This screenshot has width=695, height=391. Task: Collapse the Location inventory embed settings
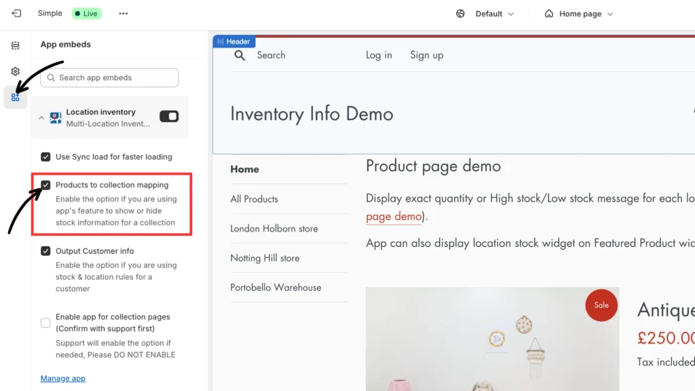(41, 118)
